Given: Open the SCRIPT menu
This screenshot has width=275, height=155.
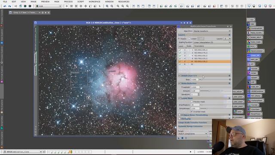Looking at the screenshot, I should click(x=81, y=2).
